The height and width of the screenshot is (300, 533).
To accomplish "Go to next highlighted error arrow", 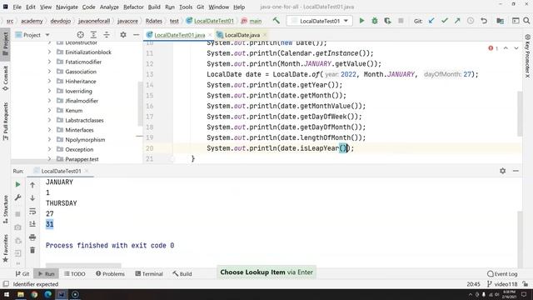I will coord(516,48).
